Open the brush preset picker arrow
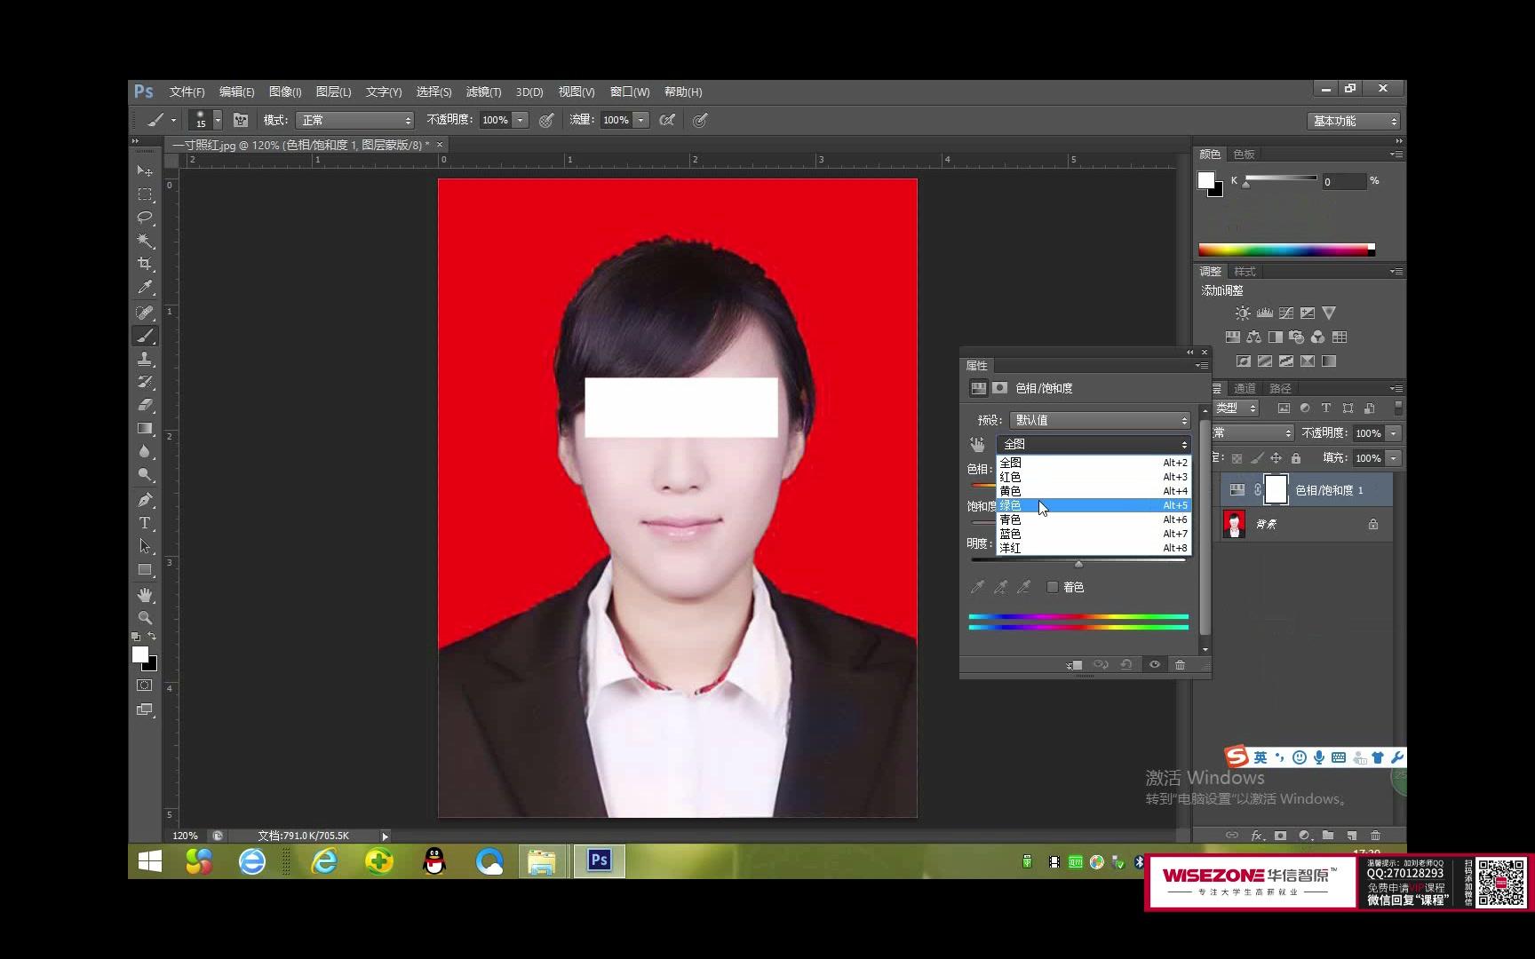The height and width of the screenshot is (959, 1535). 218,120
